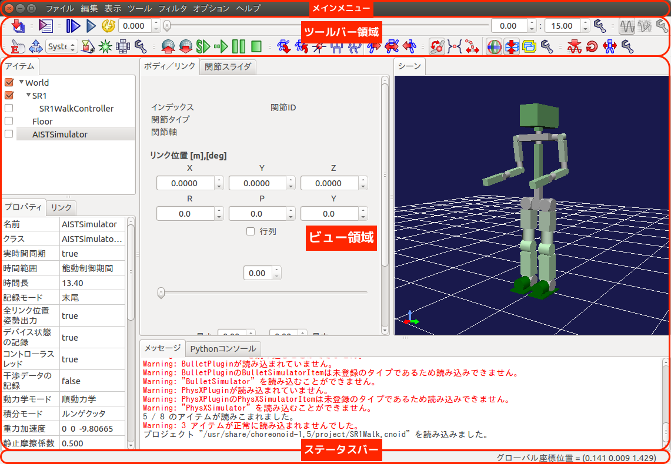The image size is (671, 464).
Task: Adjust the 15.00 max time stepper
Action: (x=585, y=26)
